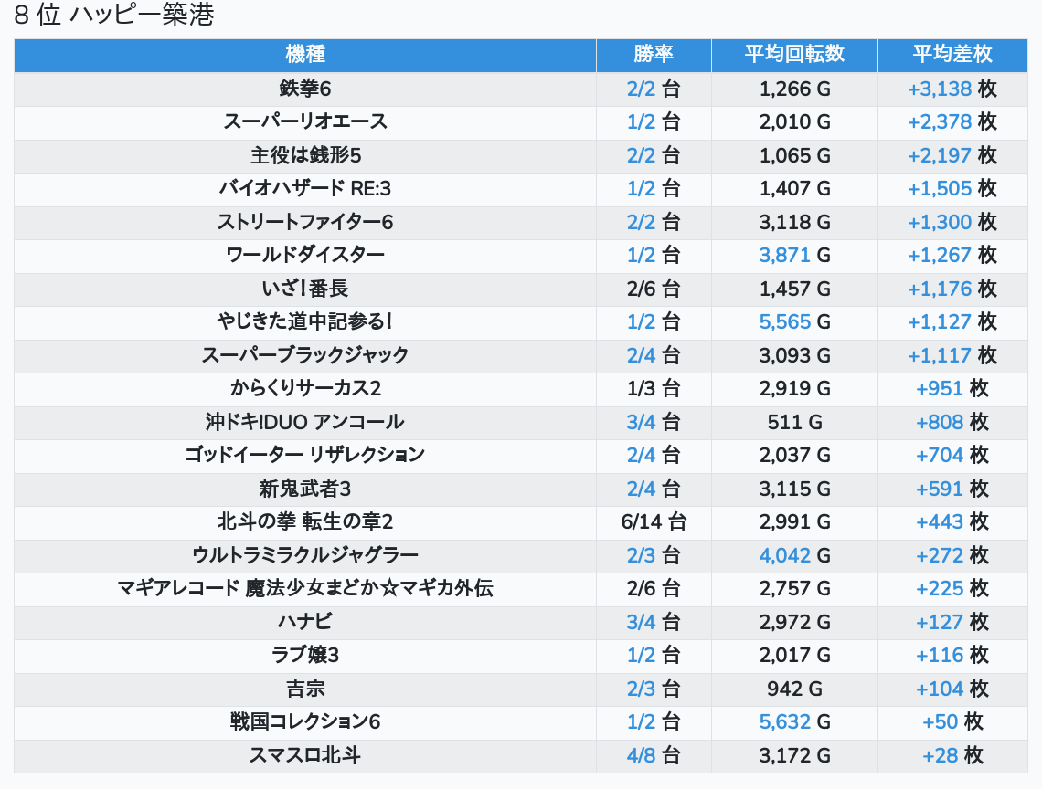Select the 戦国コレクション6 machine name
Image resolution: width=1042 pixels, height=789 pixels.
pyautogui.click(x=305, y=722)
